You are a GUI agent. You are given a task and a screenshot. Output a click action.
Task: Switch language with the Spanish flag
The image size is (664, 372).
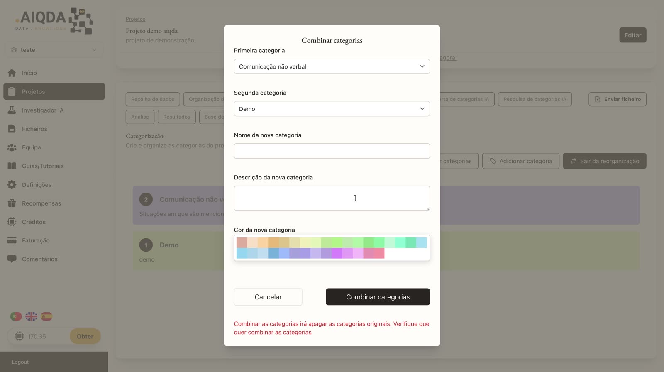46,316
